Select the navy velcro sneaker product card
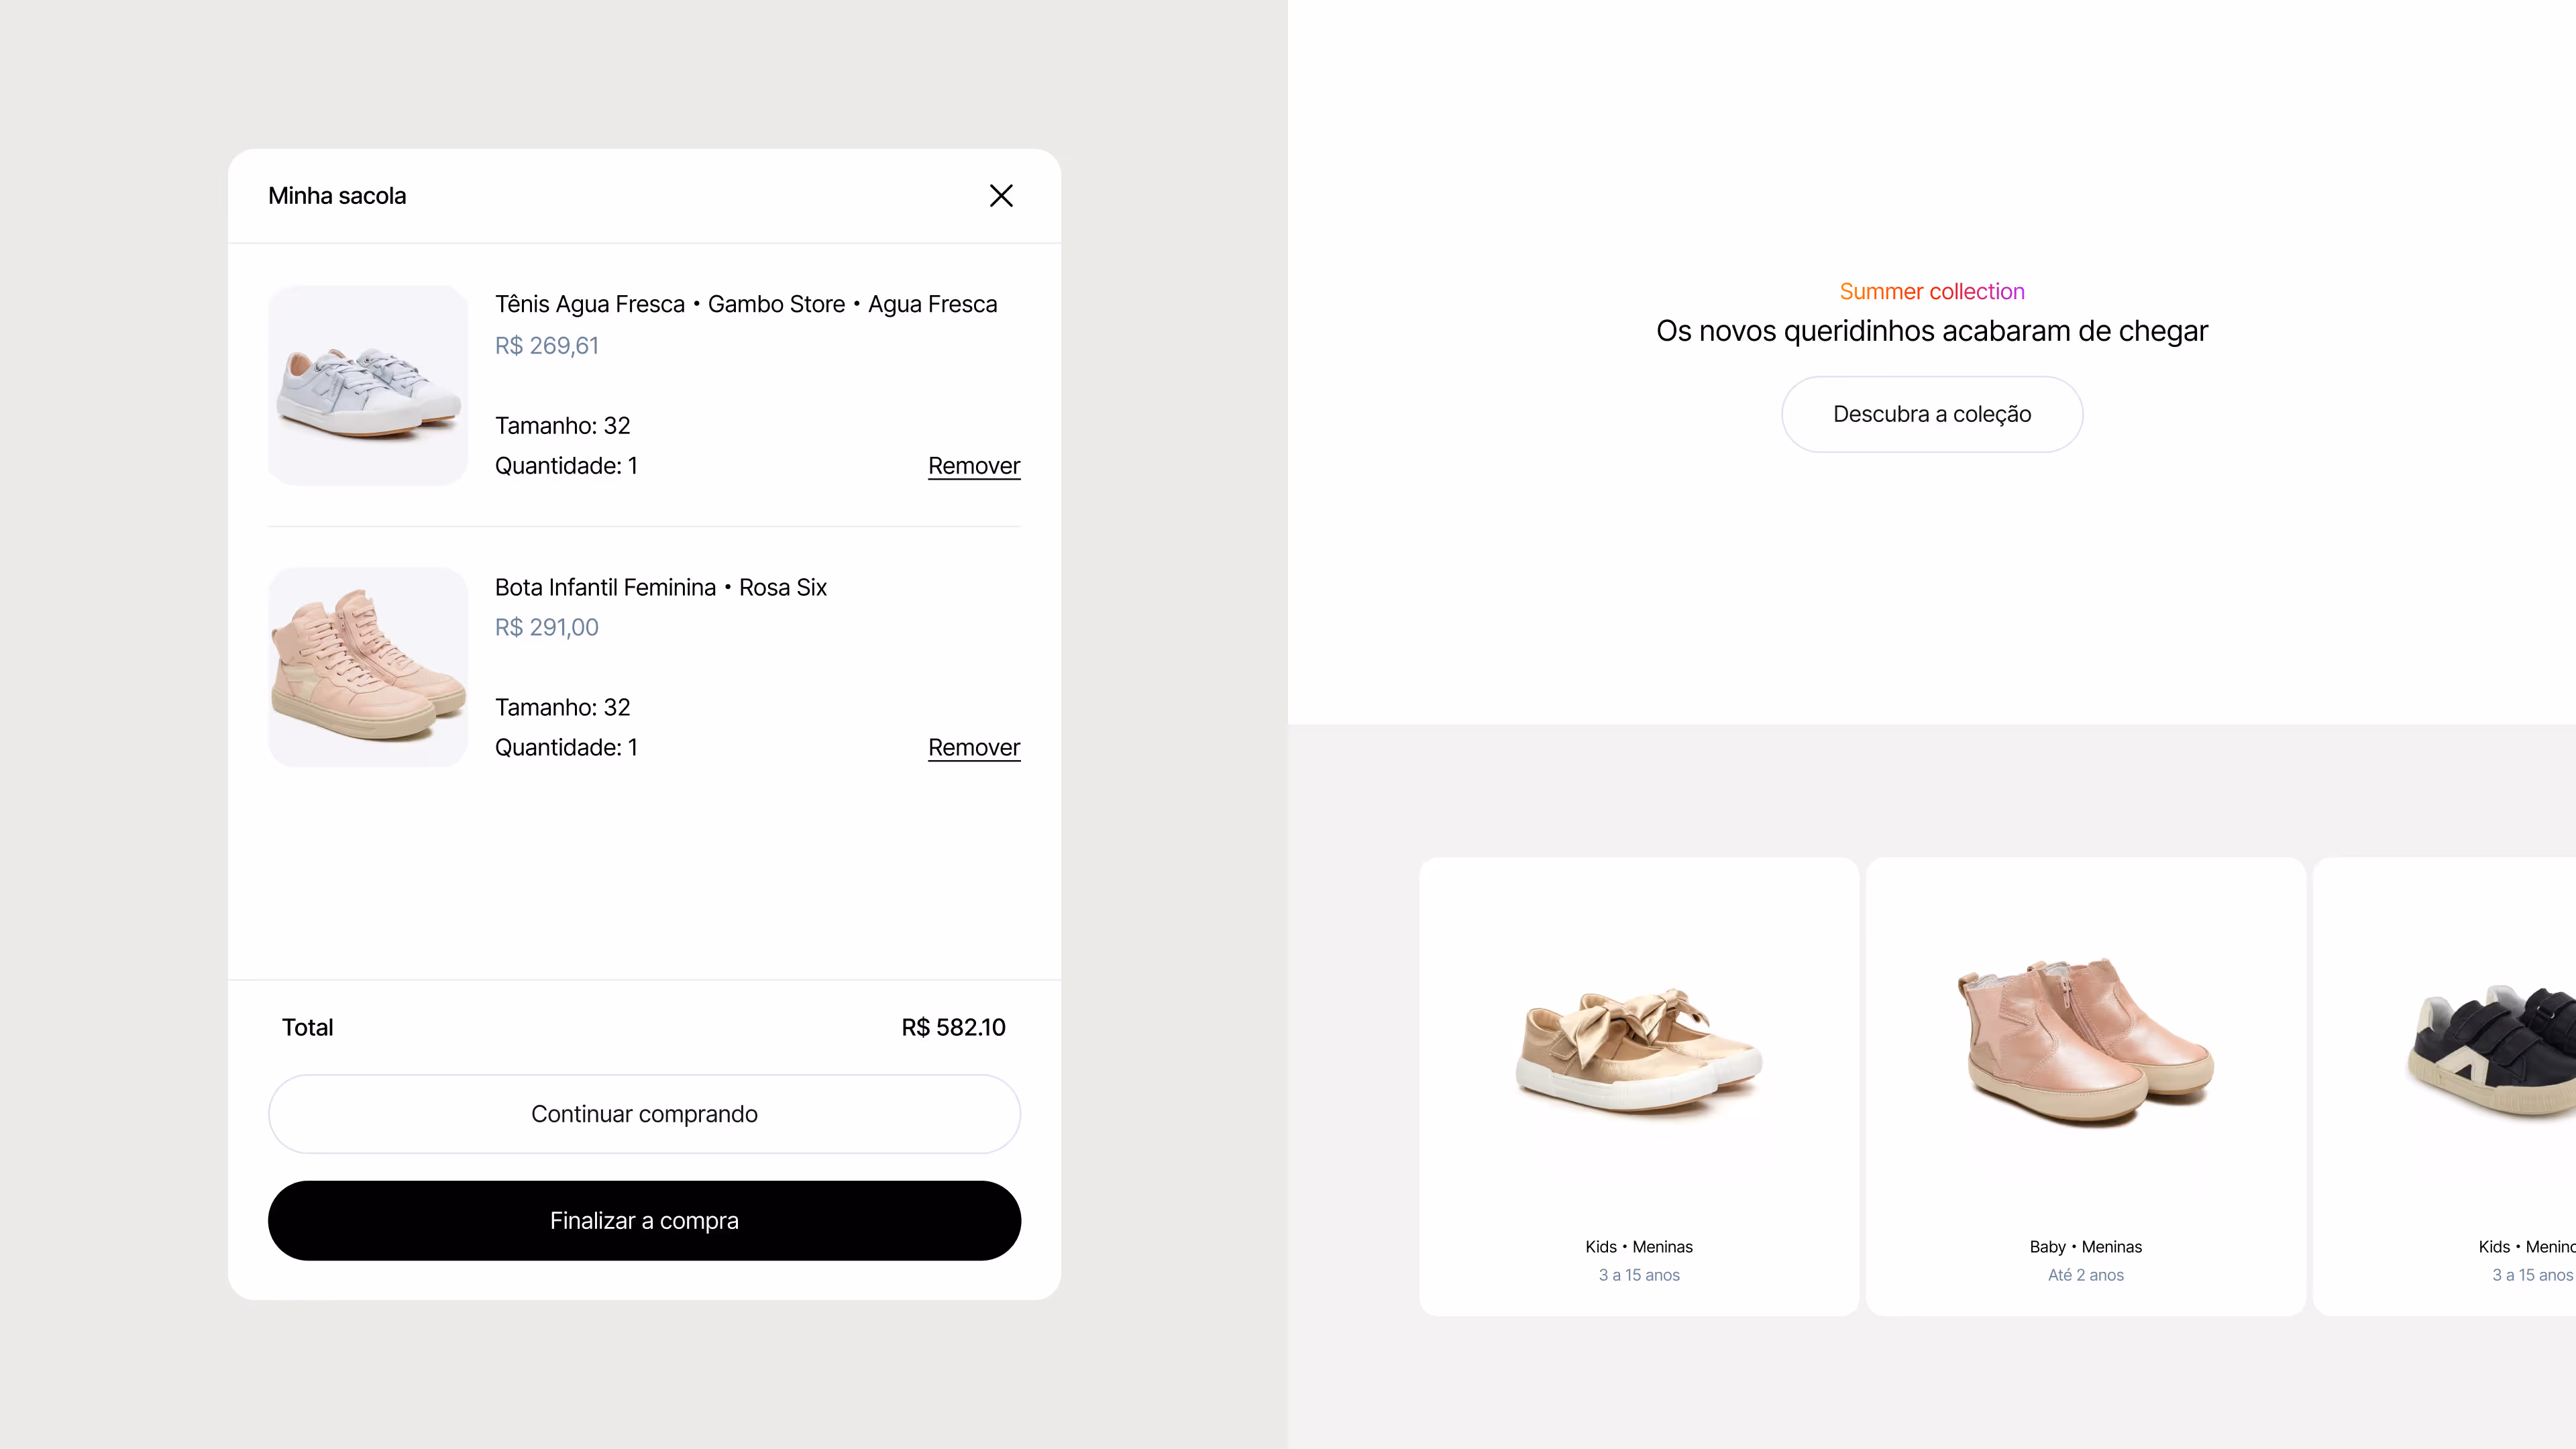Screen dimensions: 2576x1449 [2445, 1086]
